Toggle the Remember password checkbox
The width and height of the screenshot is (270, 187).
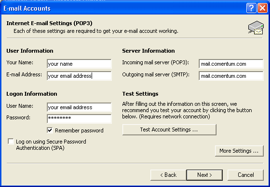click(x=50, y=130)
